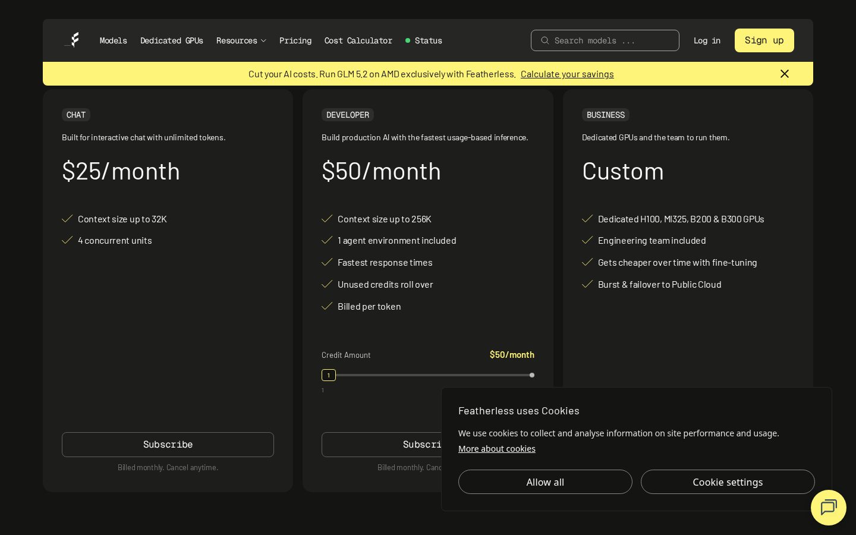The image size is (856, 535).
Task: Click the checkmark beside Billed per token
Action: coord(327,306)
